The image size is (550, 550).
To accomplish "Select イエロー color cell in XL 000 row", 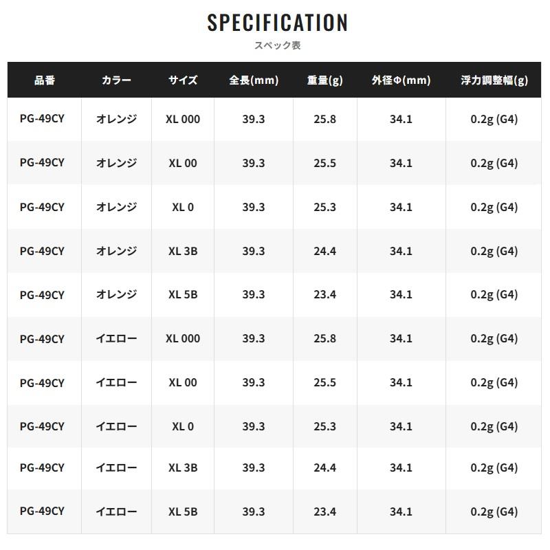I will 116,338.
